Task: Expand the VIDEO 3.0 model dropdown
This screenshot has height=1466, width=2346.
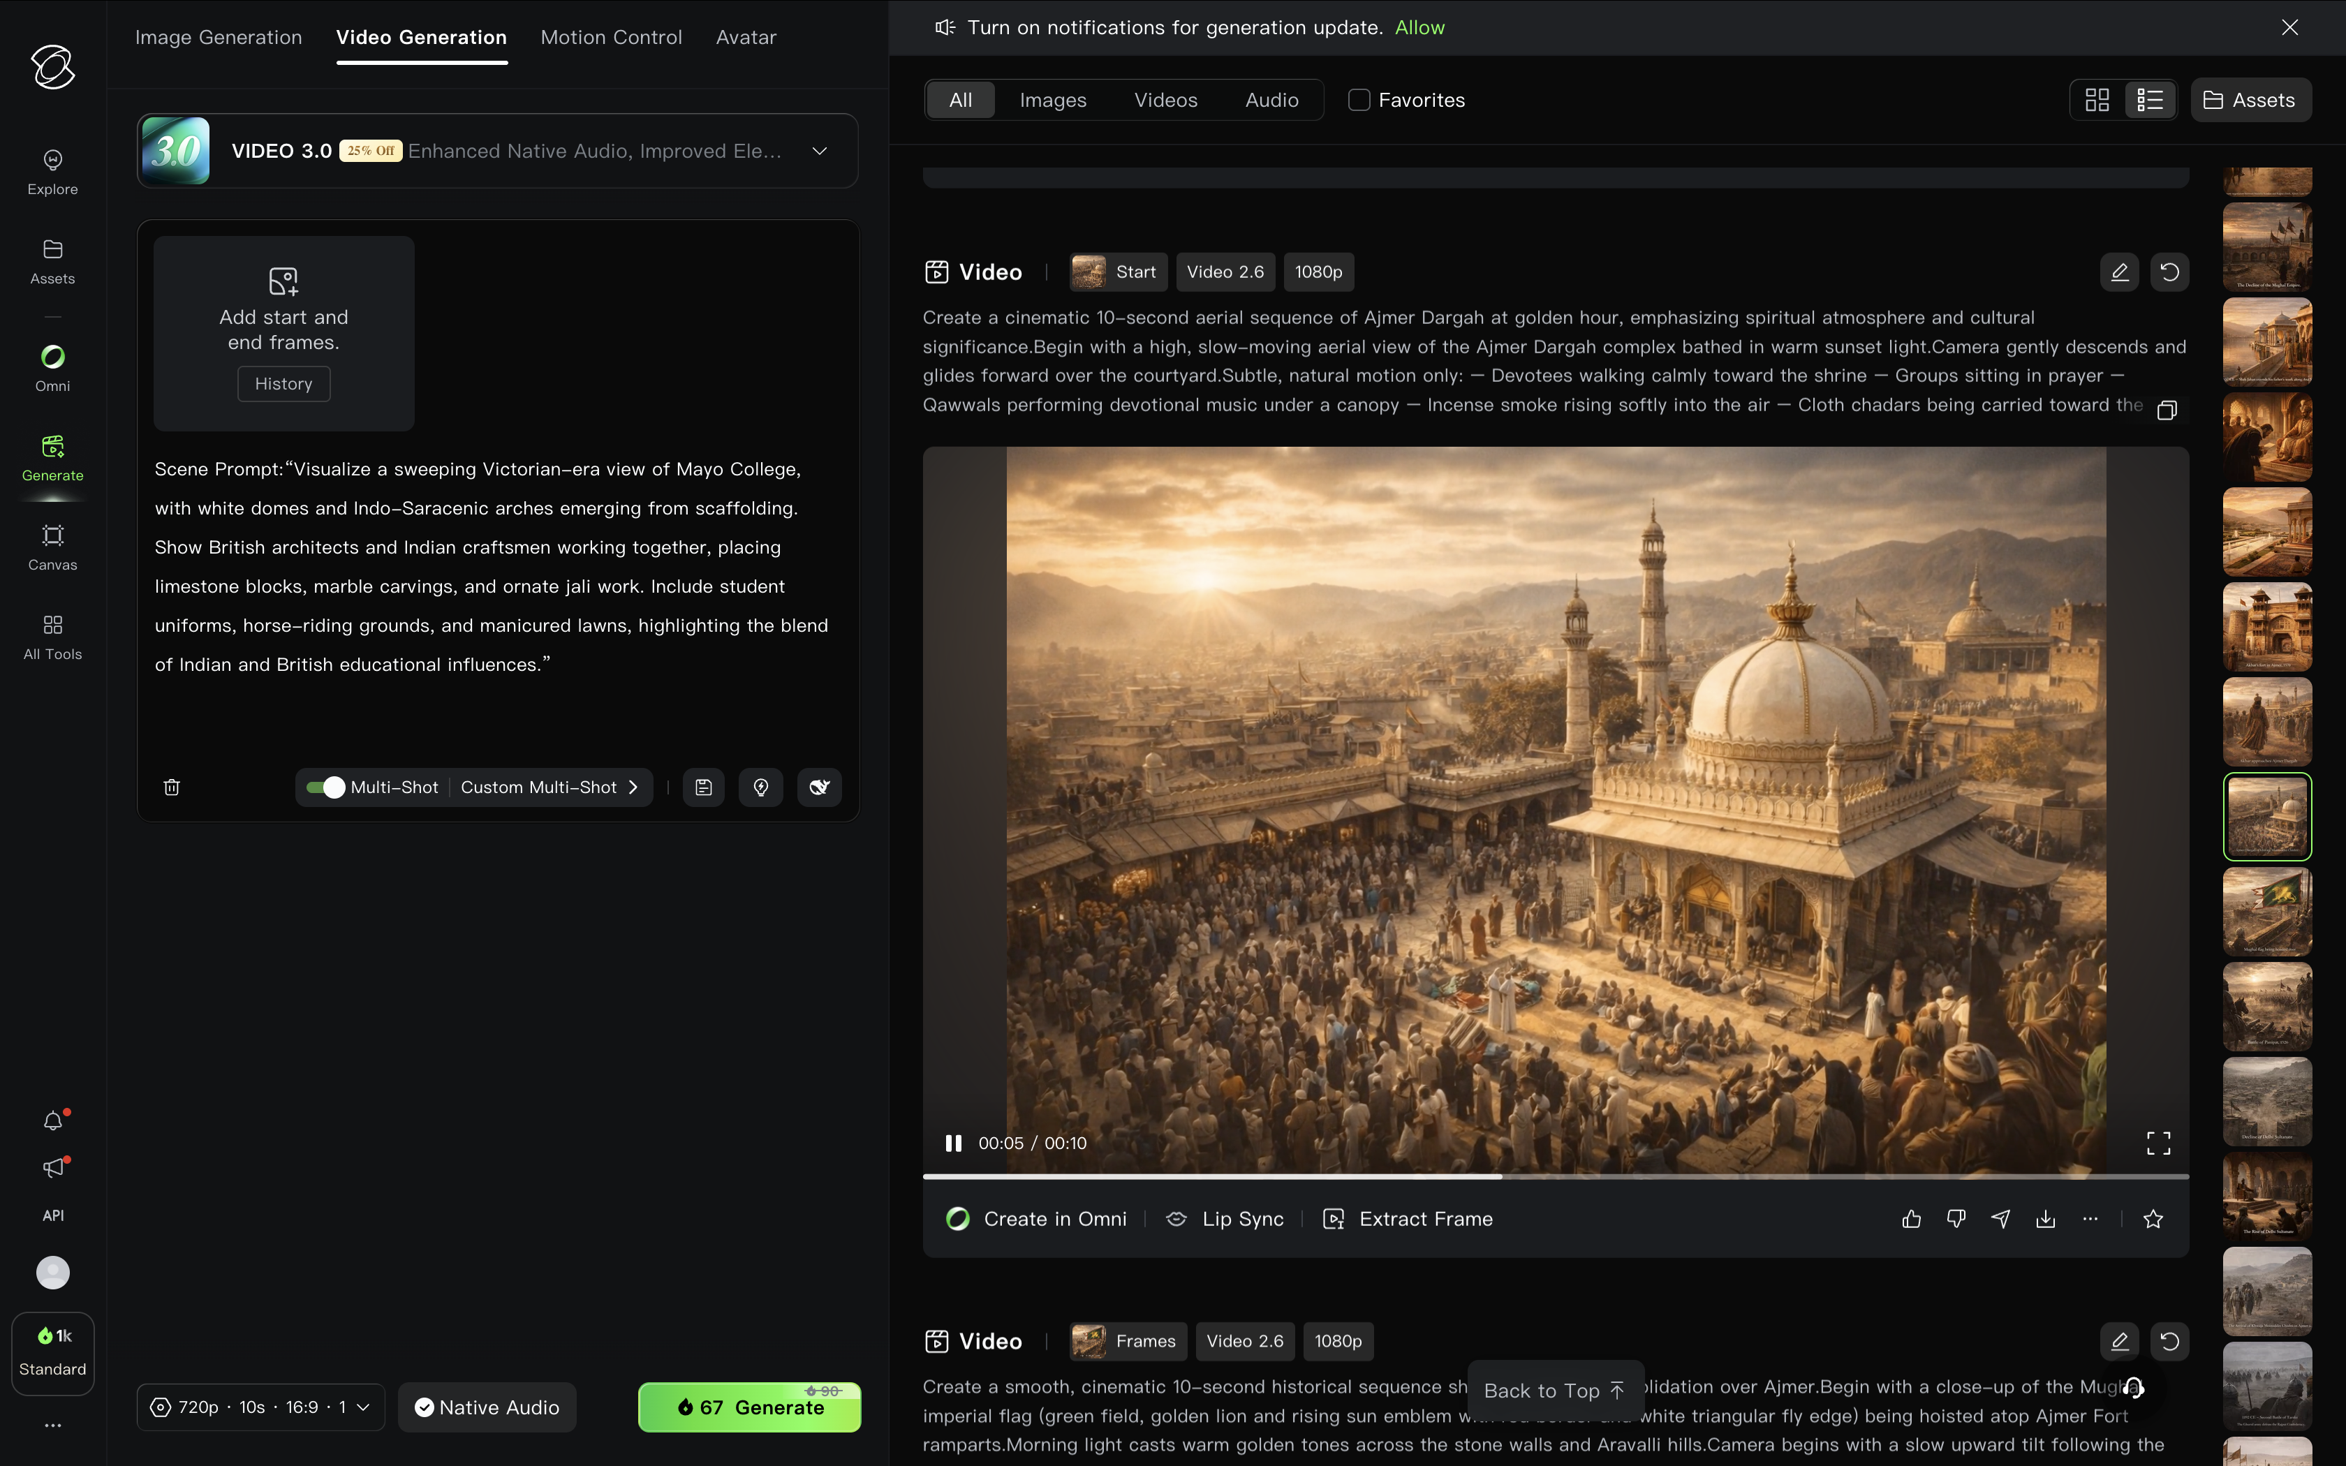Action: tap(819, 151)
